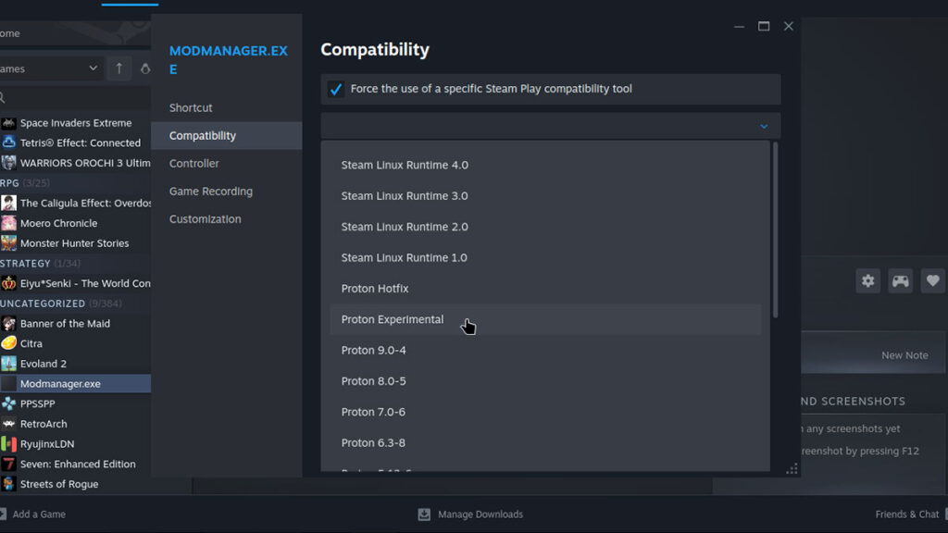The height and width of the screenshot is (533, 948).
Task: Click the Citra emulator icon
Action: point(8,343)
